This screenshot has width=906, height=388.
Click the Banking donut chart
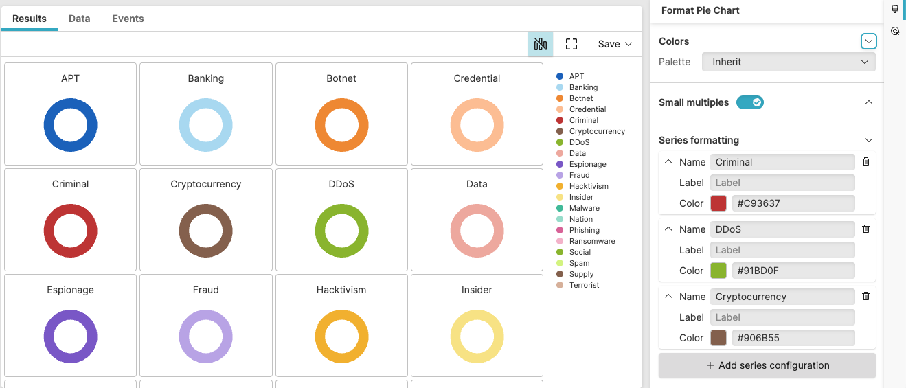(x=206, y=125)
